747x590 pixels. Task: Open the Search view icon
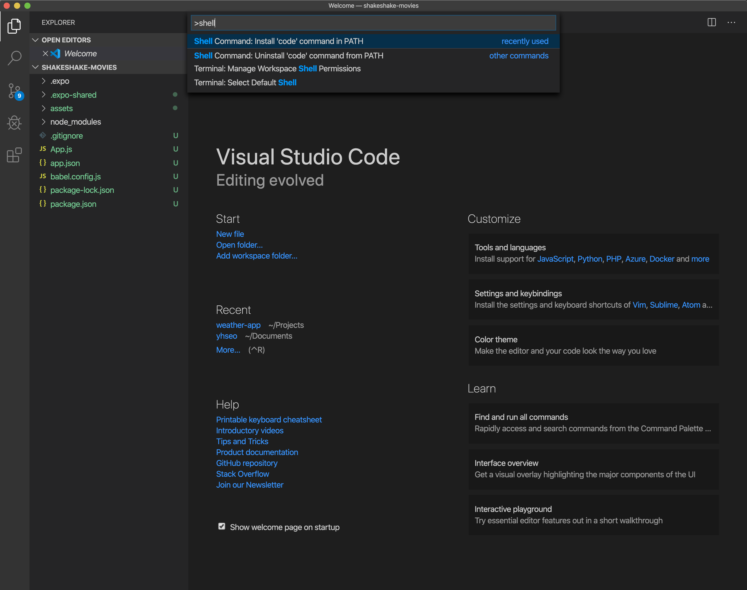point(14,58)
